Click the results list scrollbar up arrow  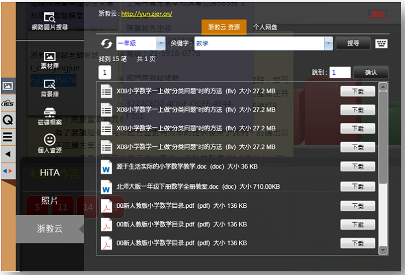point(383,87)
